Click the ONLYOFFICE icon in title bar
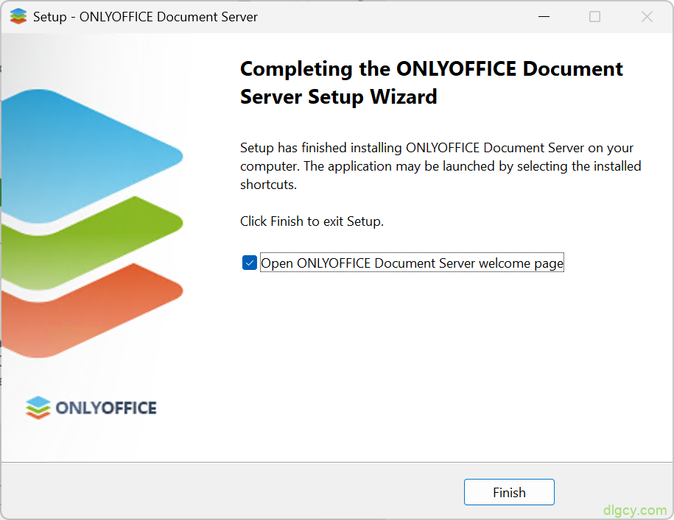Image resolution: width=674 pixels, height=520 pixels. click(18, 17)
